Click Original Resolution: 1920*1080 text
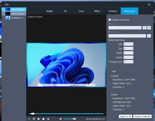This screenshot has width=155, height=121. pyautogui.click(x=124, y=80)
